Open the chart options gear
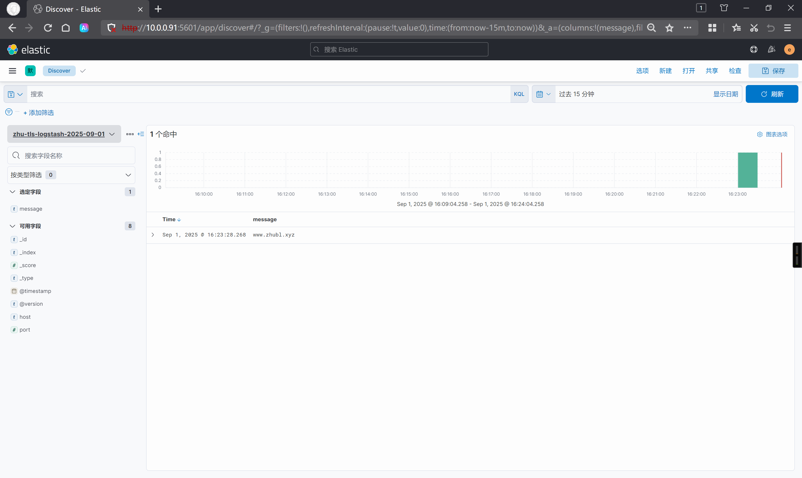Image resolution: width=802 pixels, height=478 pixels. (x=760, y=134)
